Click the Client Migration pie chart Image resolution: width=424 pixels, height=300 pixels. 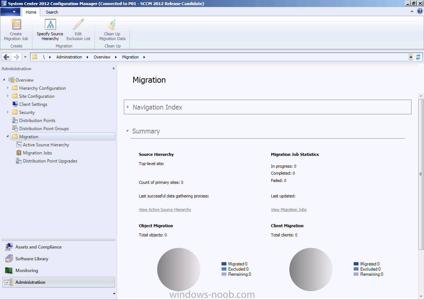(311, 269)
